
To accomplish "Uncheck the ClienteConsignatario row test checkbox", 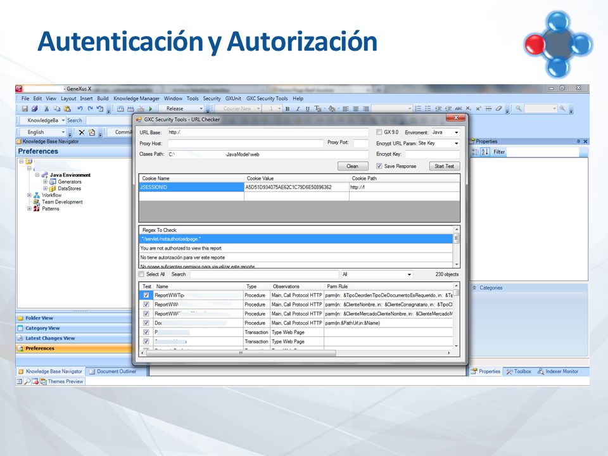I will (146, 305).
